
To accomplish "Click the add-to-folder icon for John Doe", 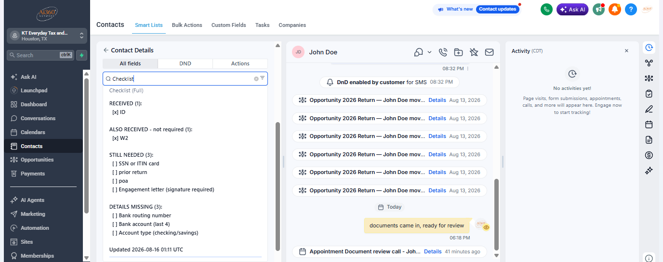I will click(x=458, y=52).
